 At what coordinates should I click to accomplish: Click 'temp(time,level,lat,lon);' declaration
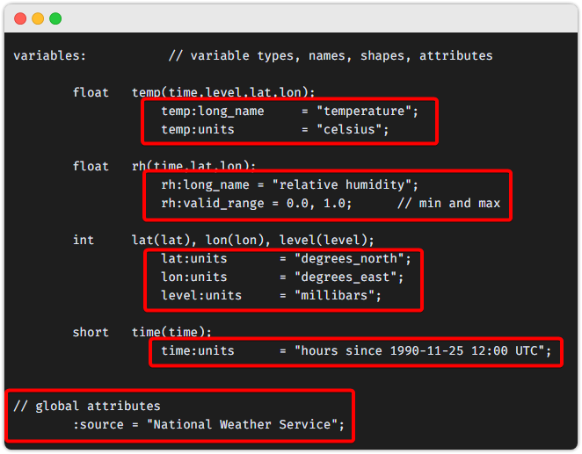pos(223,92)
